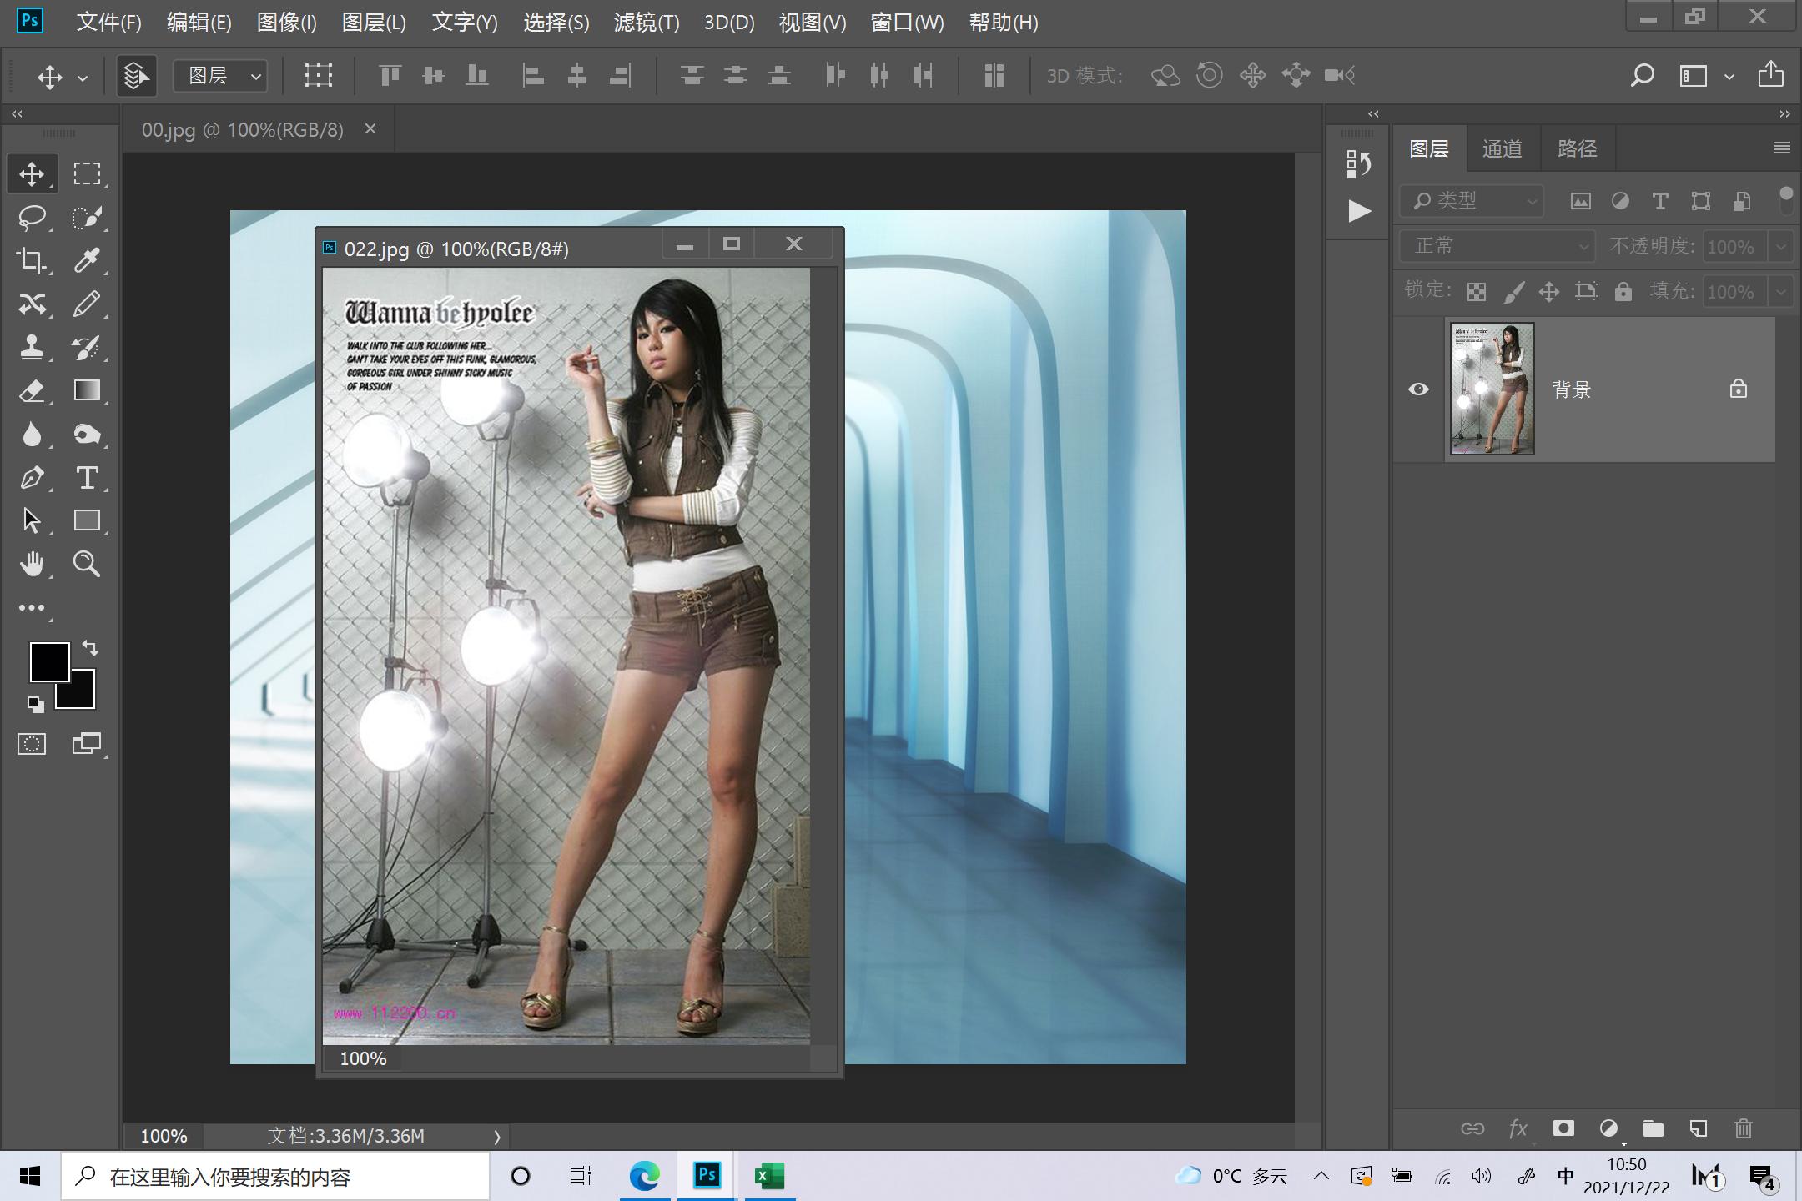Switch to the 通道 tab
The image size is (1802, 1201).
pyautogui.click(x=1501, y=148)
